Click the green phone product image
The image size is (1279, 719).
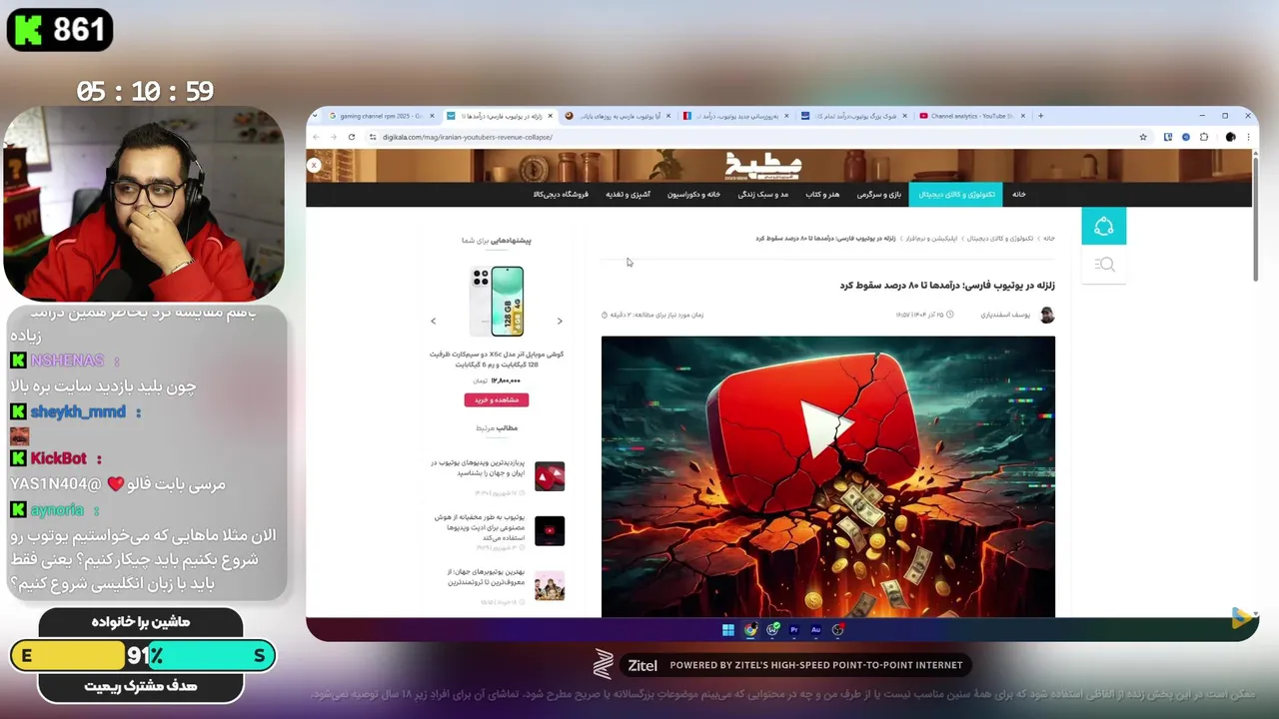(497, 302)
